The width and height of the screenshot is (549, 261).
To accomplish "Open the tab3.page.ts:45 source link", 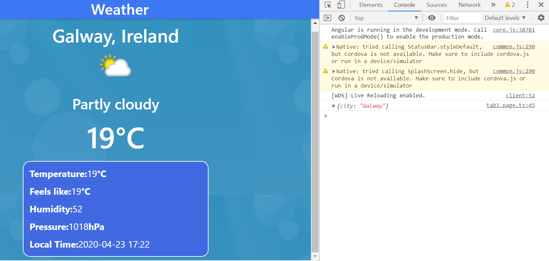I will click(510, 105).
